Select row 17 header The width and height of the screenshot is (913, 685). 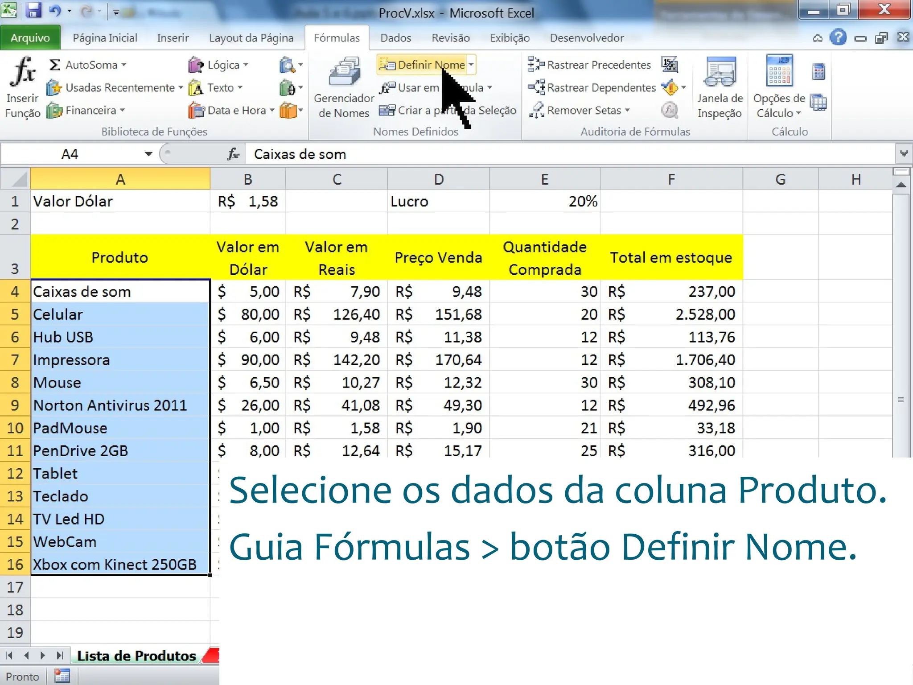pos(15,587)
